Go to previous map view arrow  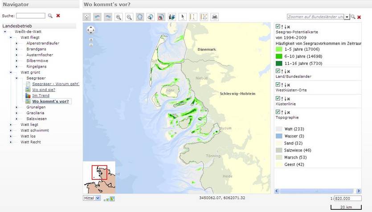coord(97,17)
